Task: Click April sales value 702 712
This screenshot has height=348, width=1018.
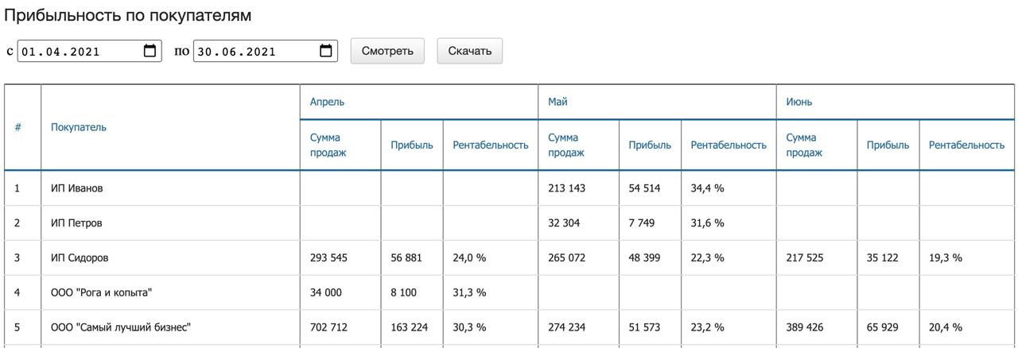Action: (x=329, y=327)
